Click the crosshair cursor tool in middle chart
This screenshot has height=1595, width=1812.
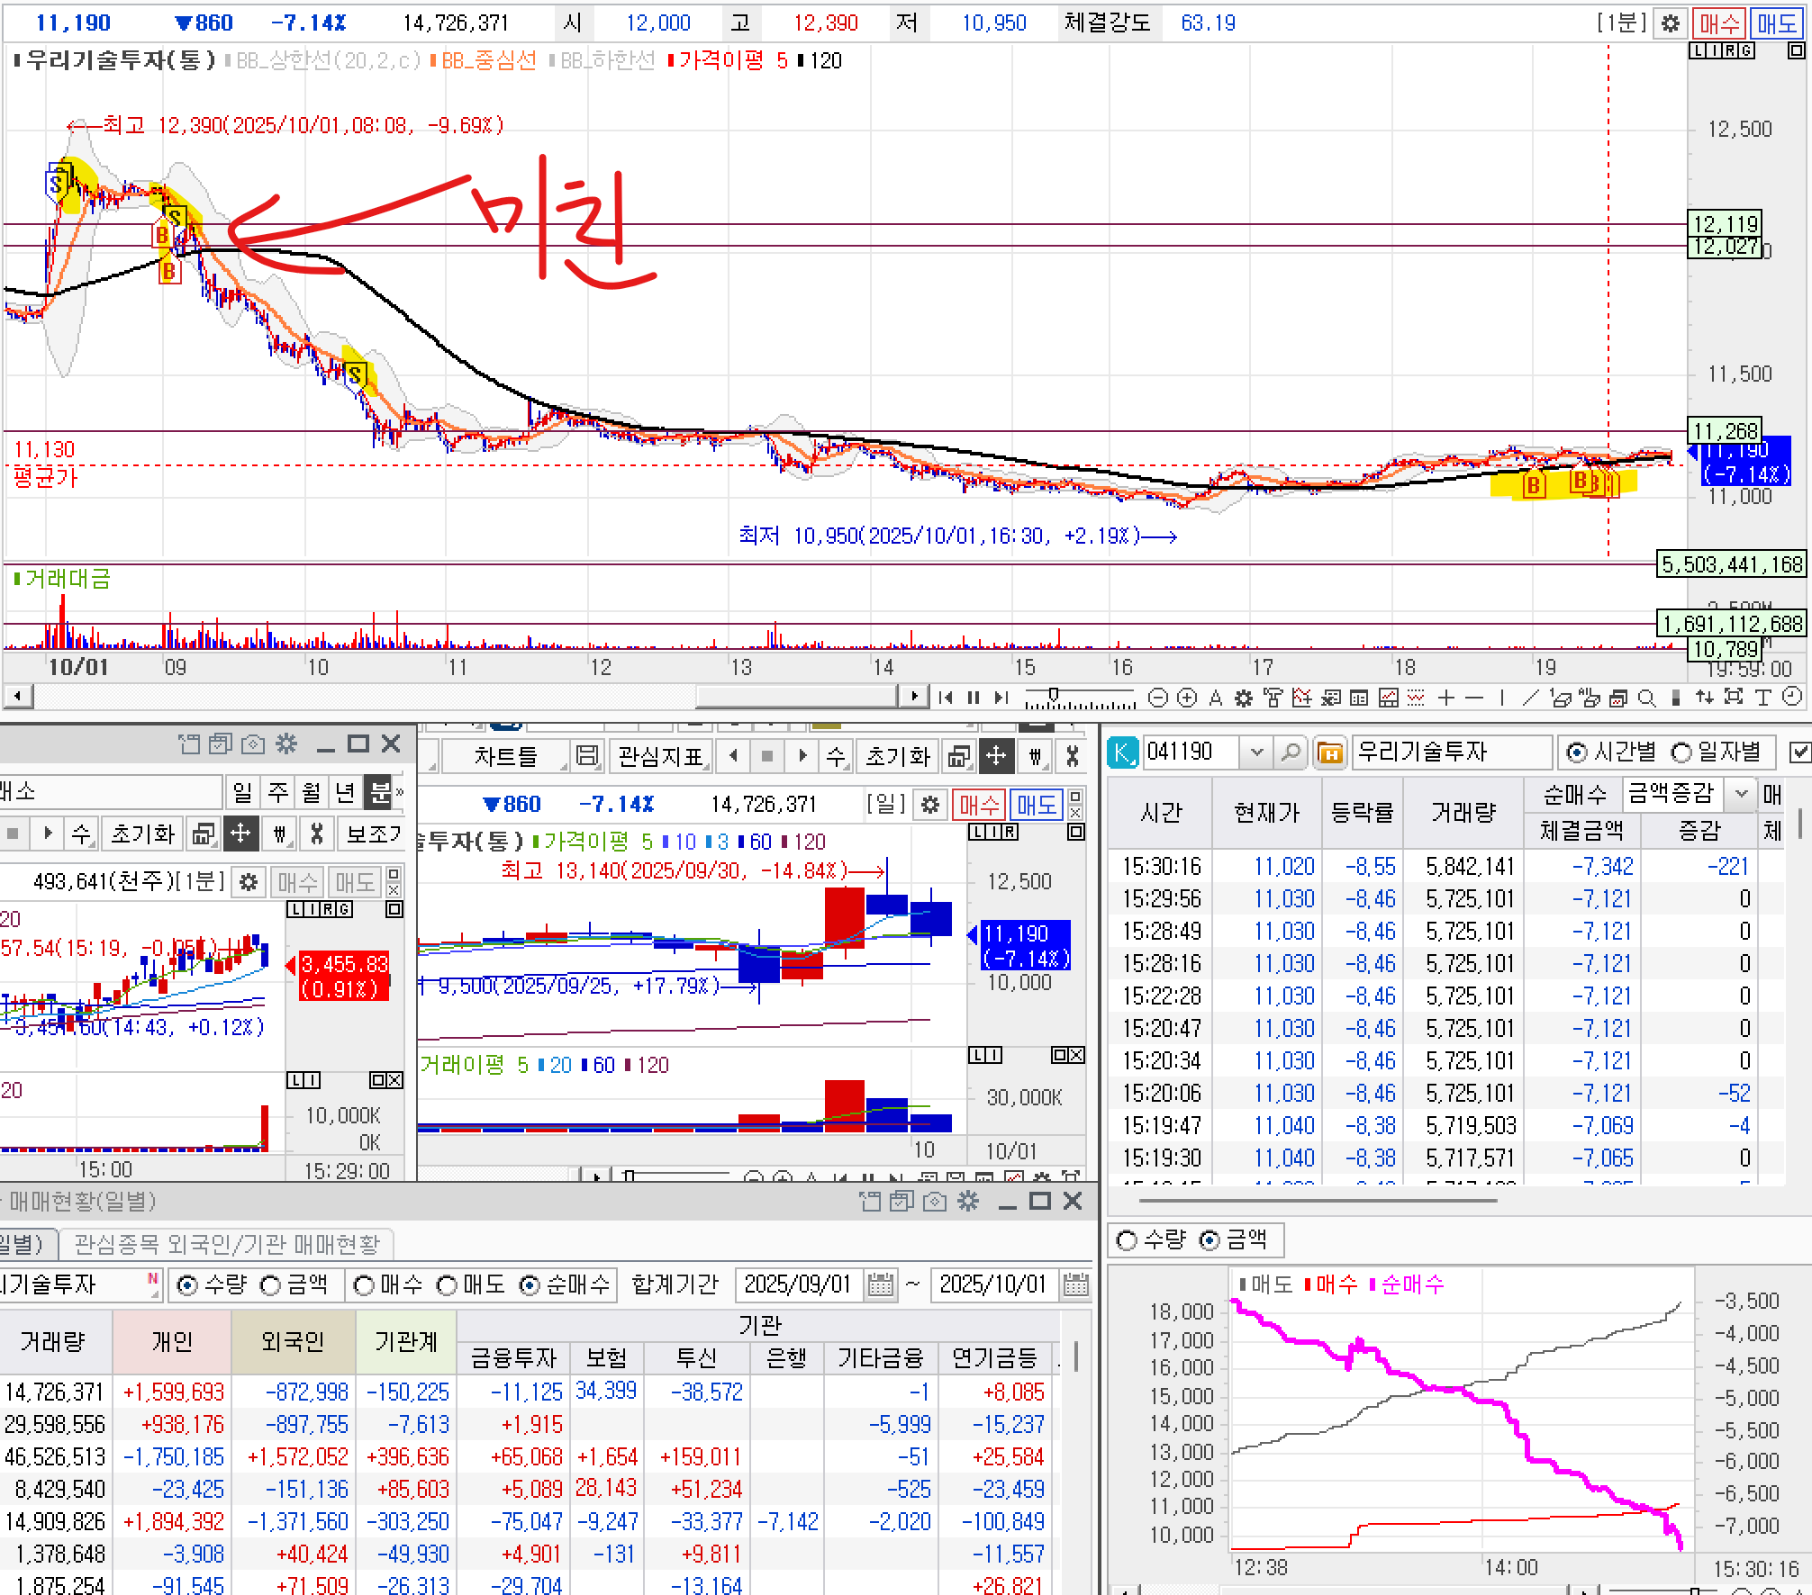click(996, 756)
